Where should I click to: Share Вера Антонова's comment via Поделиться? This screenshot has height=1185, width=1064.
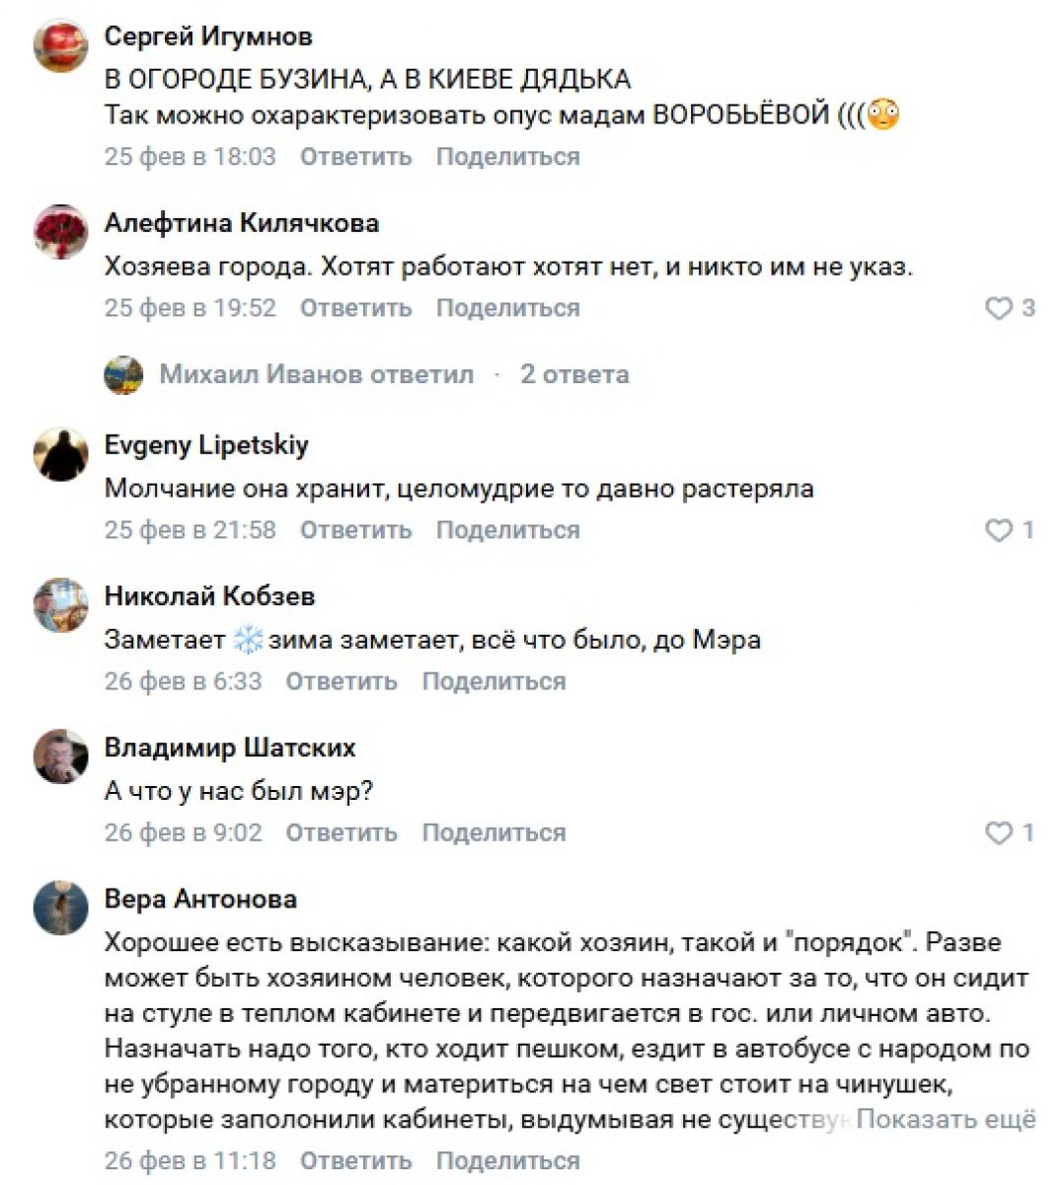(x=507, y=1160)
